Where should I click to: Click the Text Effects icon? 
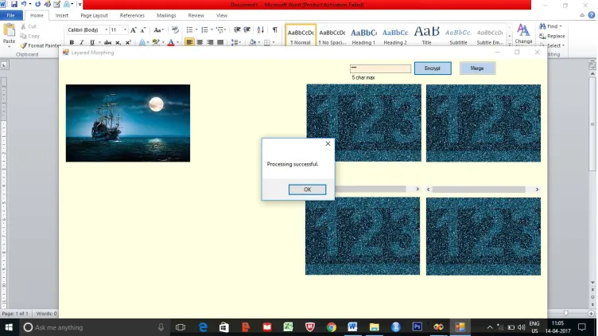click(142, 42)
